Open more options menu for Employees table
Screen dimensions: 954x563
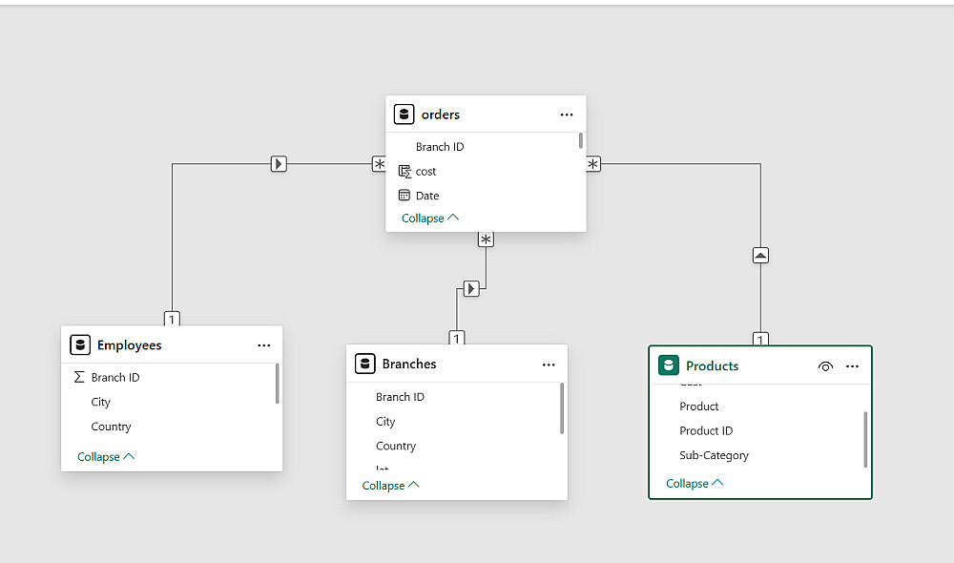tap(264, 345)
